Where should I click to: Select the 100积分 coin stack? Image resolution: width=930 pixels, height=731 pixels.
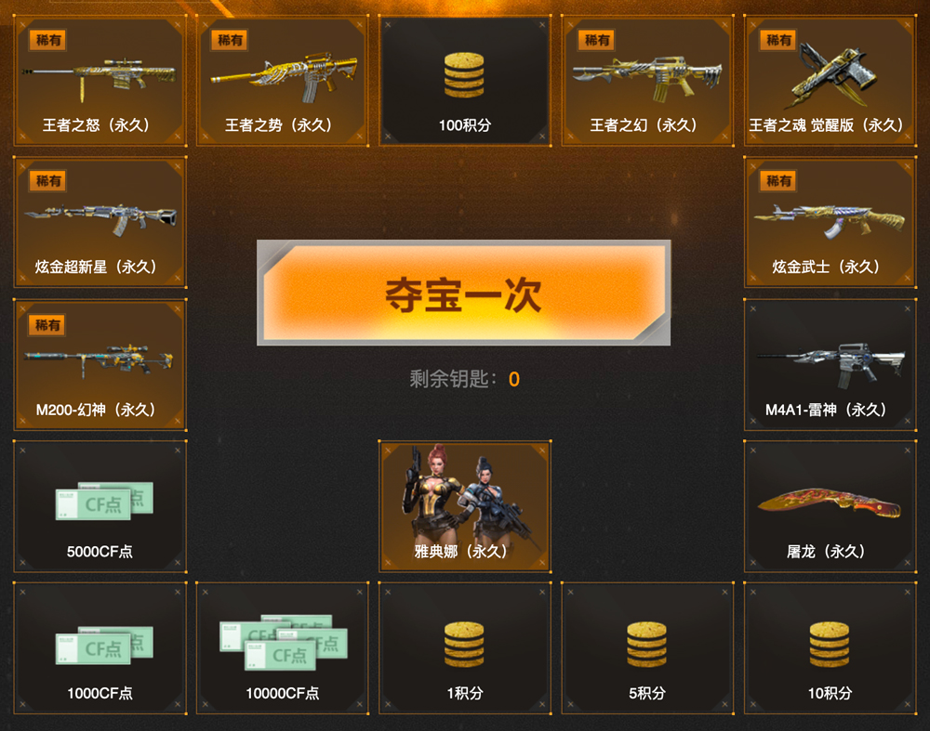click(465, 81)
